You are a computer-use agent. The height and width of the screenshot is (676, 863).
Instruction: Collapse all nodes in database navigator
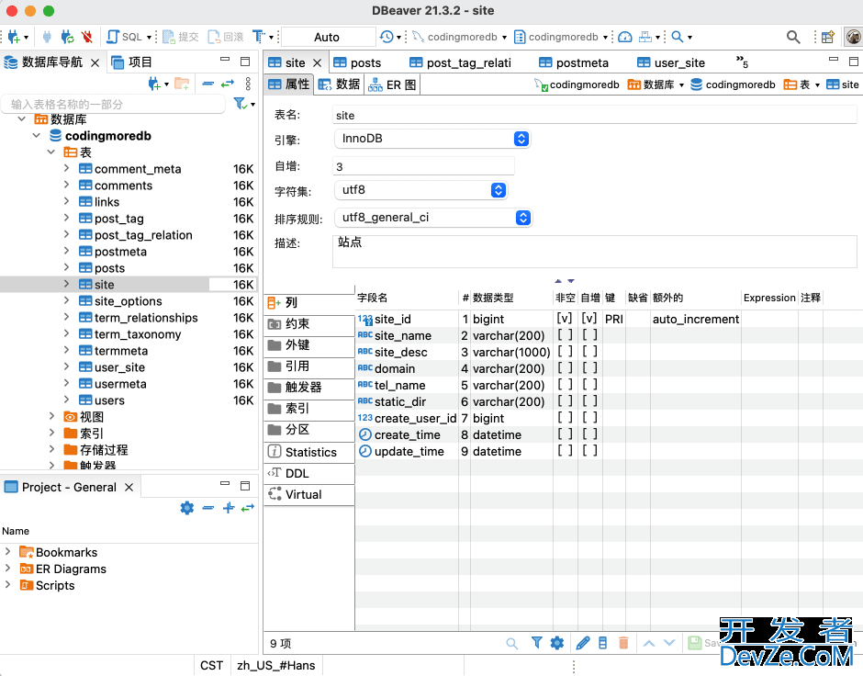pyautogui.click(x=208, y=84)
